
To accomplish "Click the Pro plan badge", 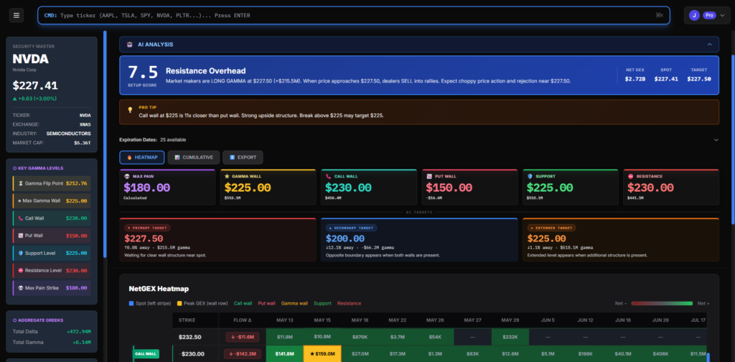I will [709, 16].
